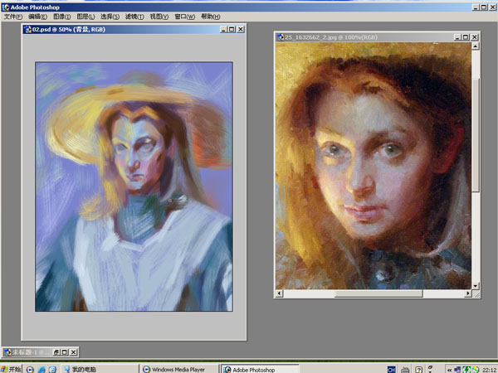
Task: Click the third quick launch icon
Action: pos(52,370)
